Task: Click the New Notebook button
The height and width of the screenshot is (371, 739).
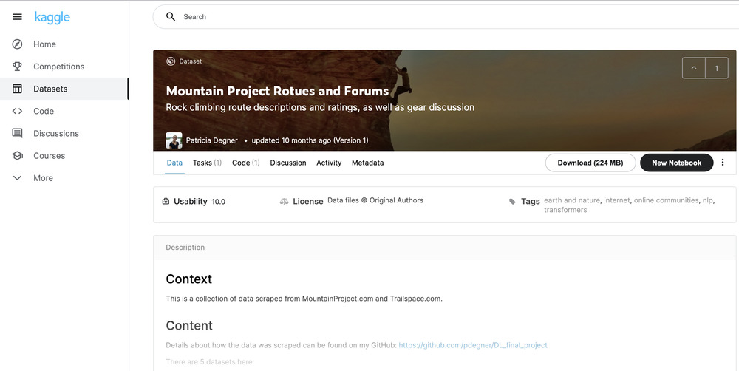Action: 676,163
